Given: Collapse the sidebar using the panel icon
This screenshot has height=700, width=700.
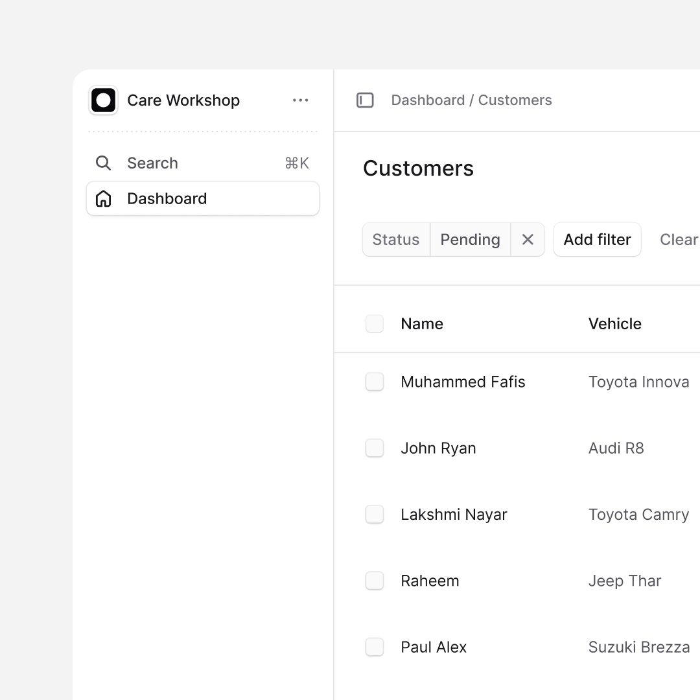Looking at the screenshot, I should 365,100.
